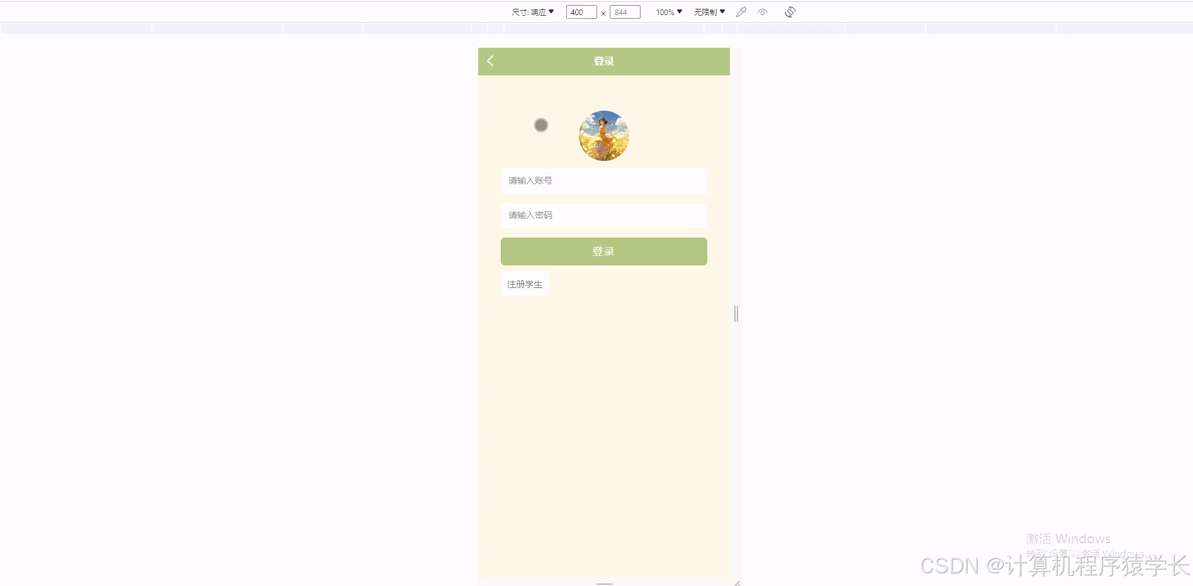
Task: Click the pen icon in the device toolbar
Action: coord(741,11)
